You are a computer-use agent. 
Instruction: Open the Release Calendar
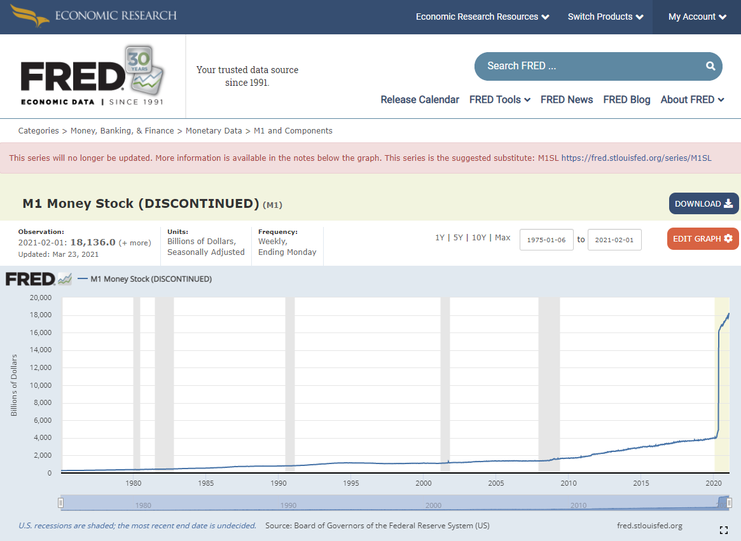coord(419,100)
